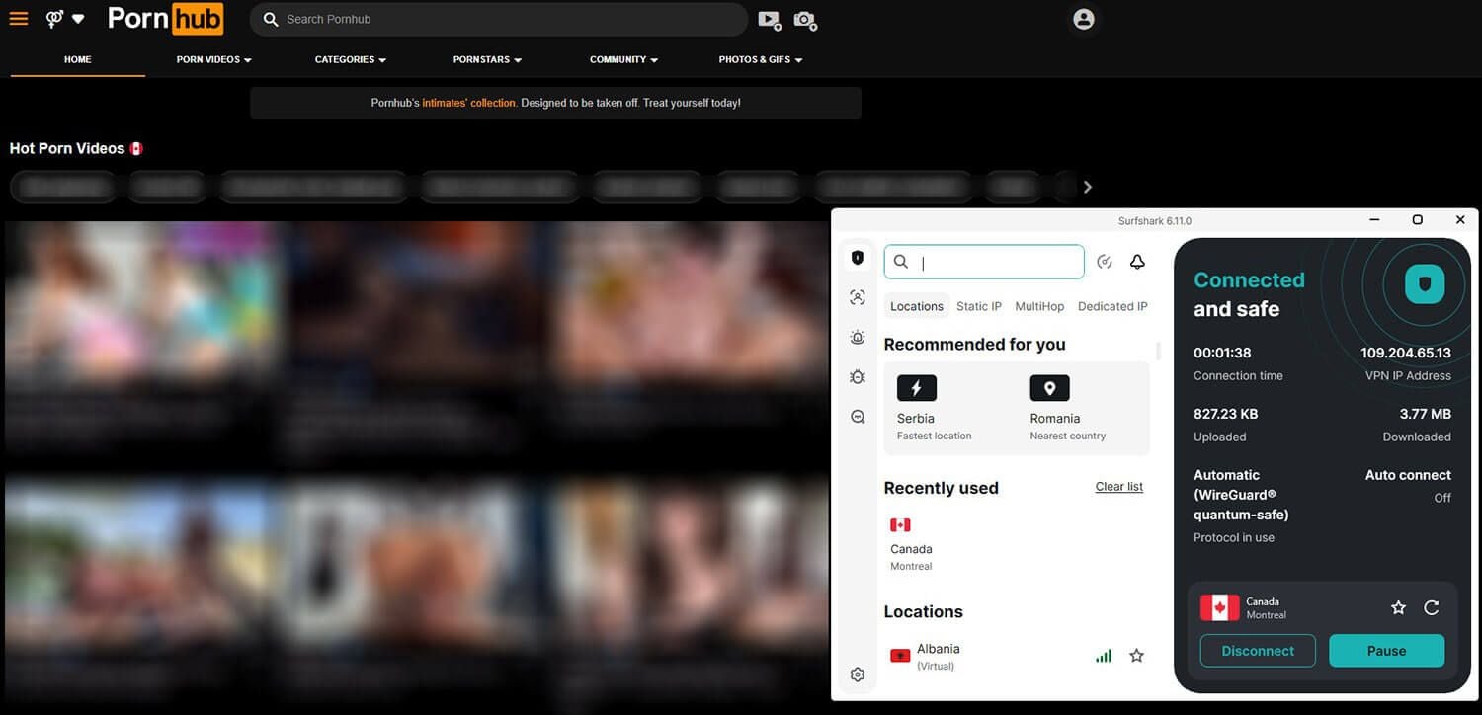Expand the COMMUNITY dropdown menu
1482x715 pixels.
624,59
